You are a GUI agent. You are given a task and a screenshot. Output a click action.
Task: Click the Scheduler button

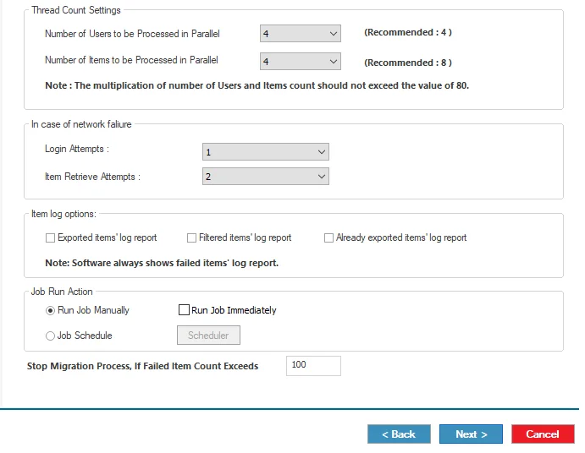pos(208,336)
